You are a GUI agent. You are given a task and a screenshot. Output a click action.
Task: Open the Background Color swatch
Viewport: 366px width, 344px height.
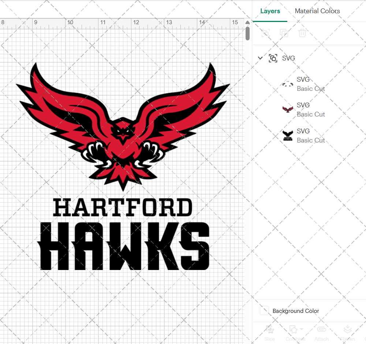(x=264, y=311)
